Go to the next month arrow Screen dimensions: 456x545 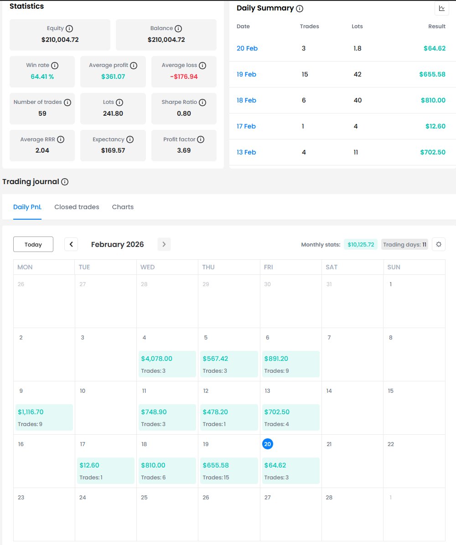(164, 244)
